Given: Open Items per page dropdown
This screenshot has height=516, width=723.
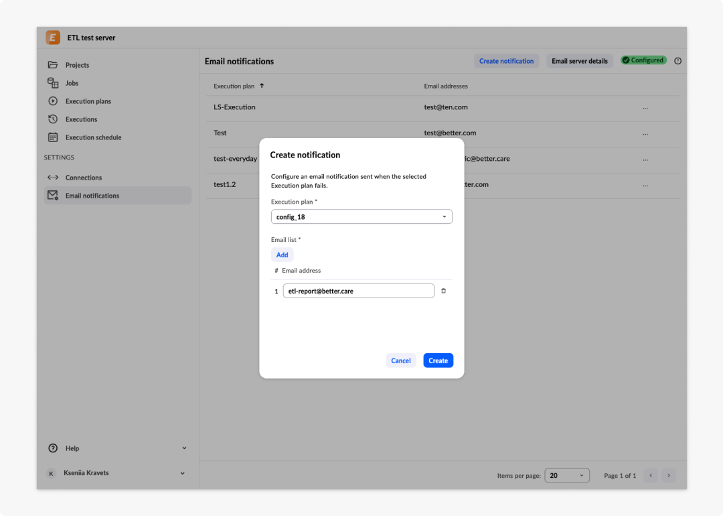Looking at the screenshot, I should tap(567, 475).
